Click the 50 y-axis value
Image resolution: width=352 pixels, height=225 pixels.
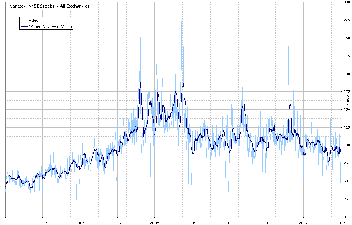click(x=346, y=181)
